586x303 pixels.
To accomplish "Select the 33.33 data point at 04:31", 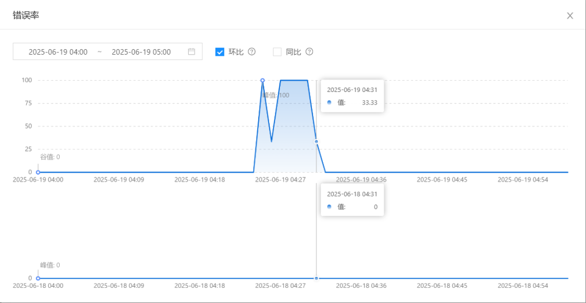I will [316, 142].
